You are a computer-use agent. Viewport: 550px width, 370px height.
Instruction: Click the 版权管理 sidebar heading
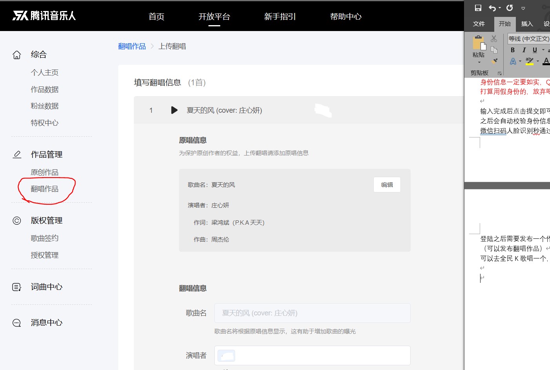pos(47,221)
